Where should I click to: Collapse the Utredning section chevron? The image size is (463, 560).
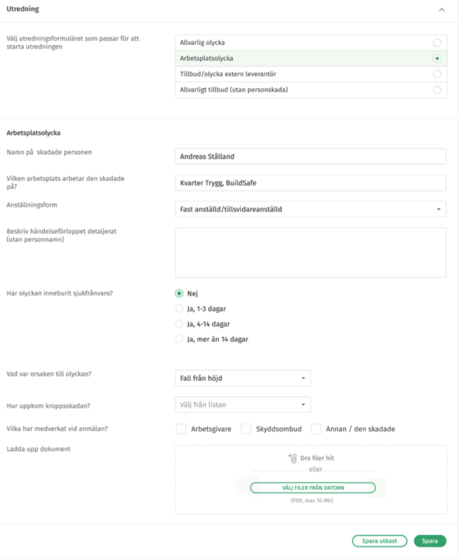pos(442,10)
